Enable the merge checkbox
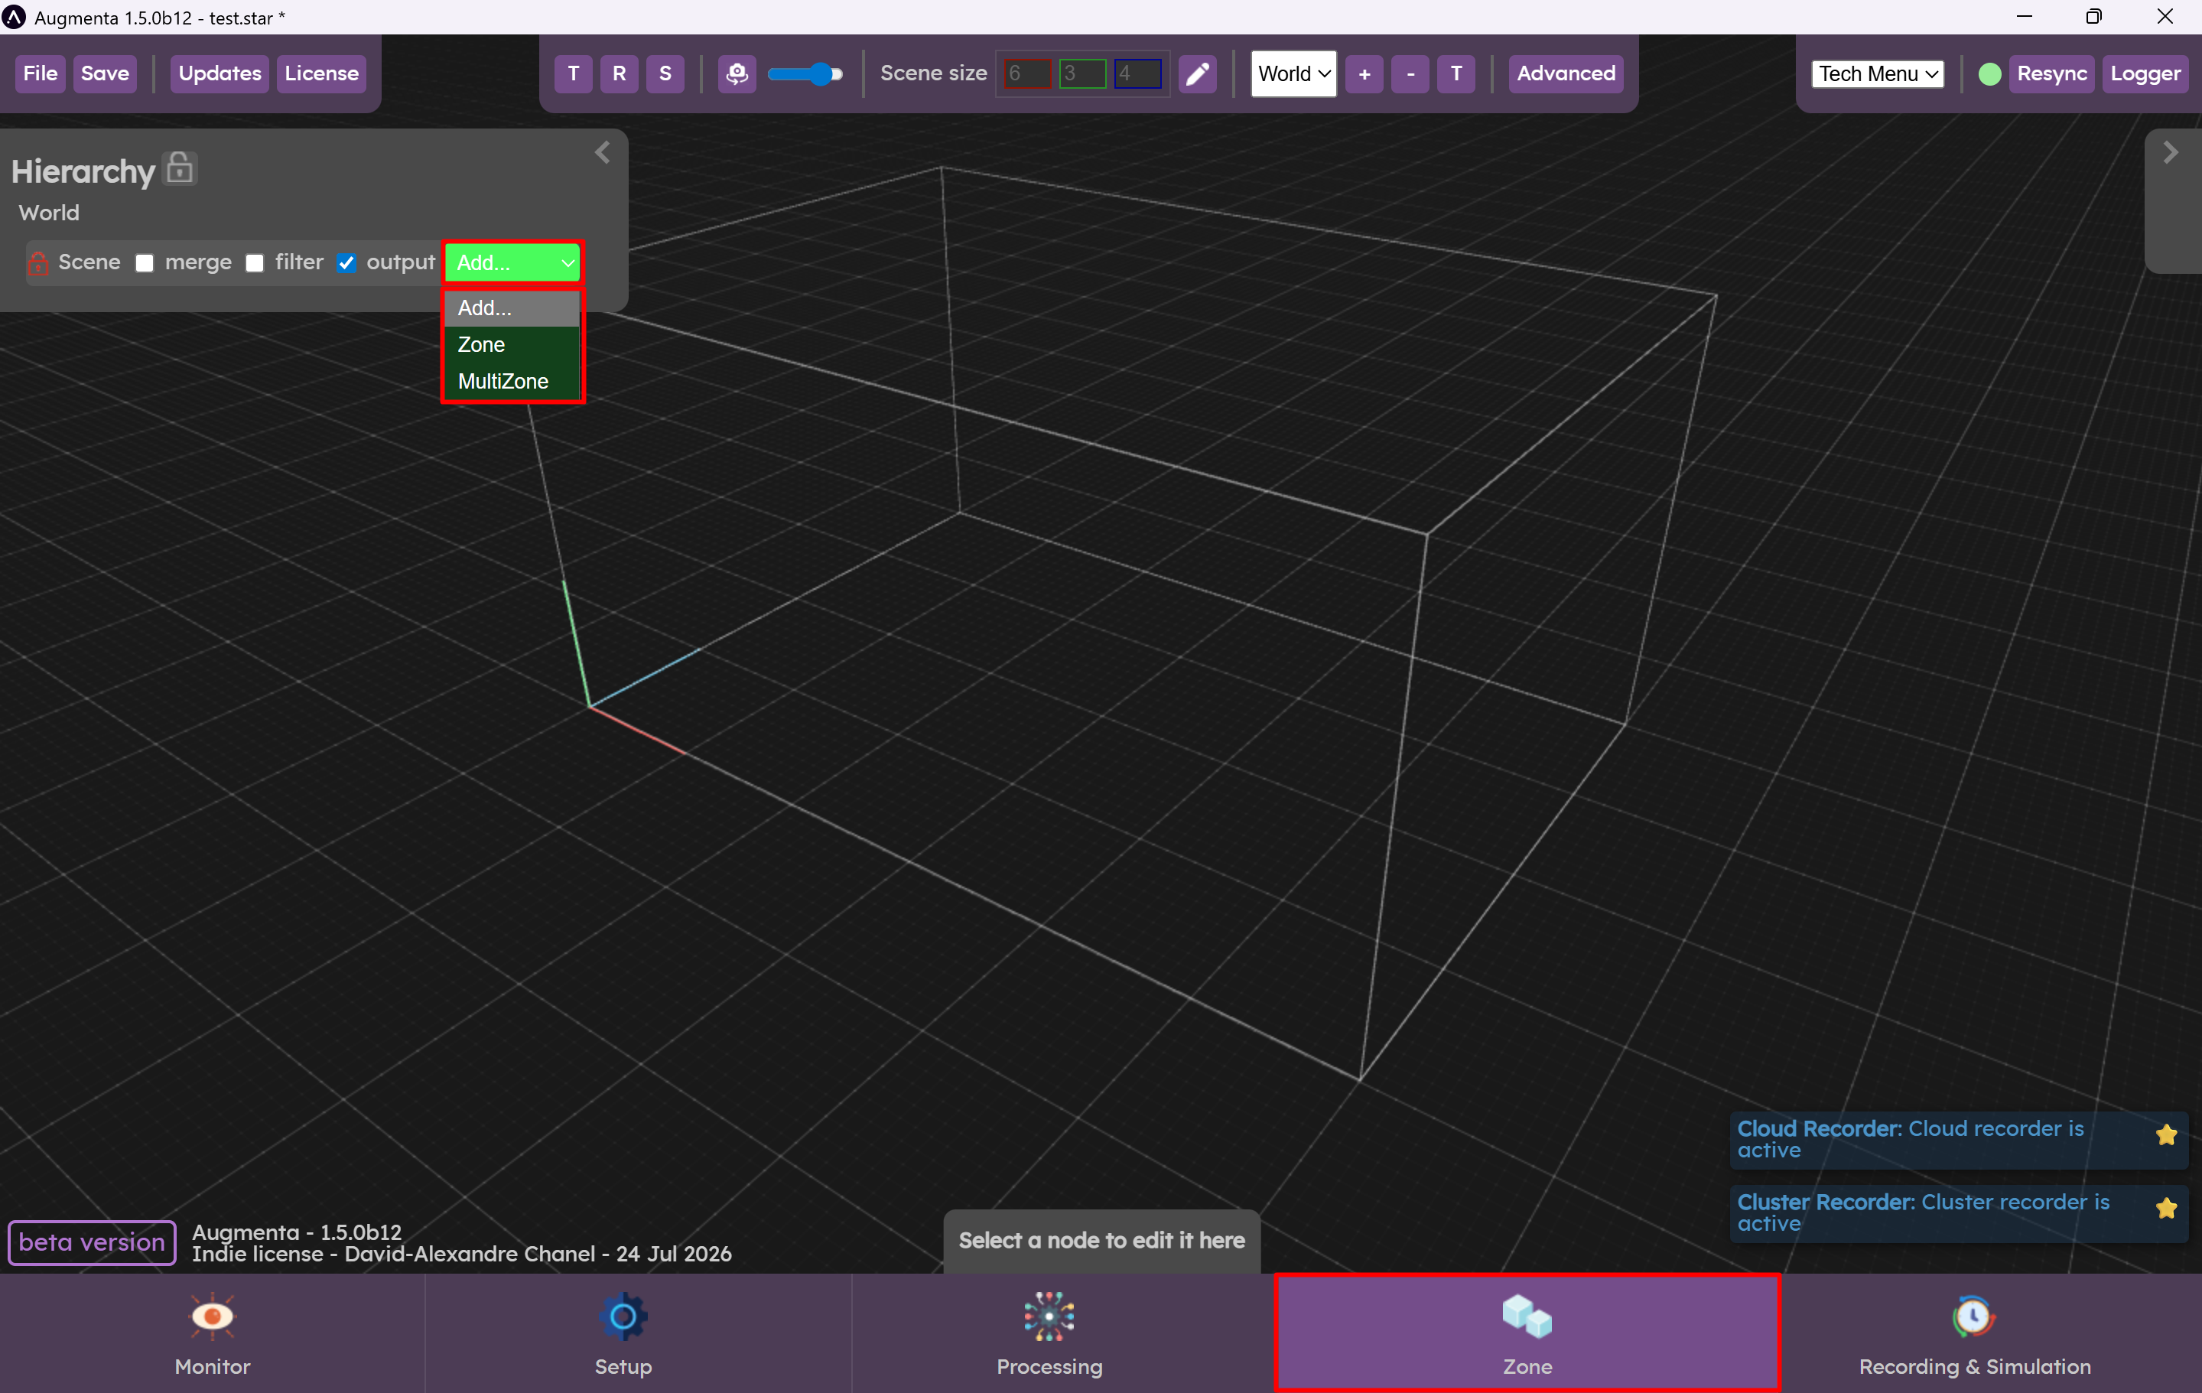 point(145,263)
